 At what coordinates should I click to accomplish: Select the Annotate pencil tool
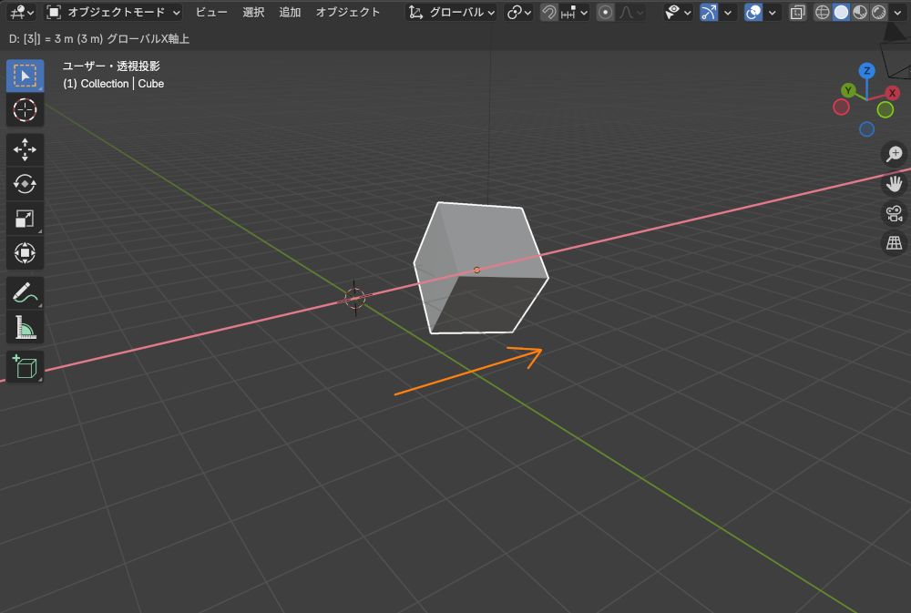[25, 292]
